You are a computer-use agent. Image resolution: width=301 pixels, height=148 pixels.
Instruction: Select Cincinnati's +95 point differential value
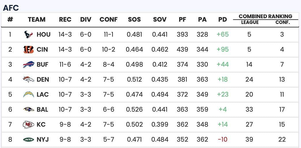[223, 50]
